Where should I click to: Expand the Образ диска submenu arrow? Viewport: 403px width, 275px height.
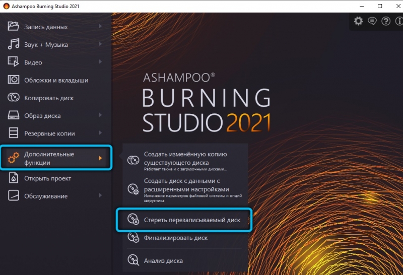tap(100, 115)
